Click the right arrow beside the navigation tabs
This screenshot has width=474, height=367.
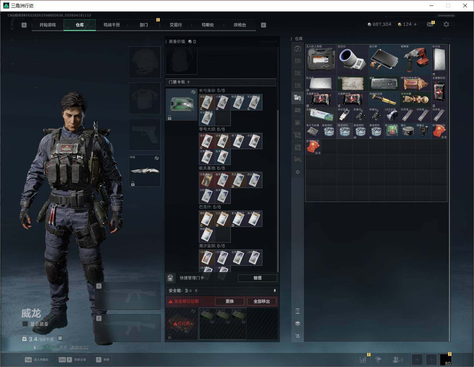point(264,25)
